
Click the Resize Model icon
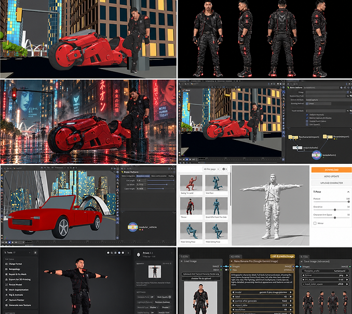tap(6, 284)
